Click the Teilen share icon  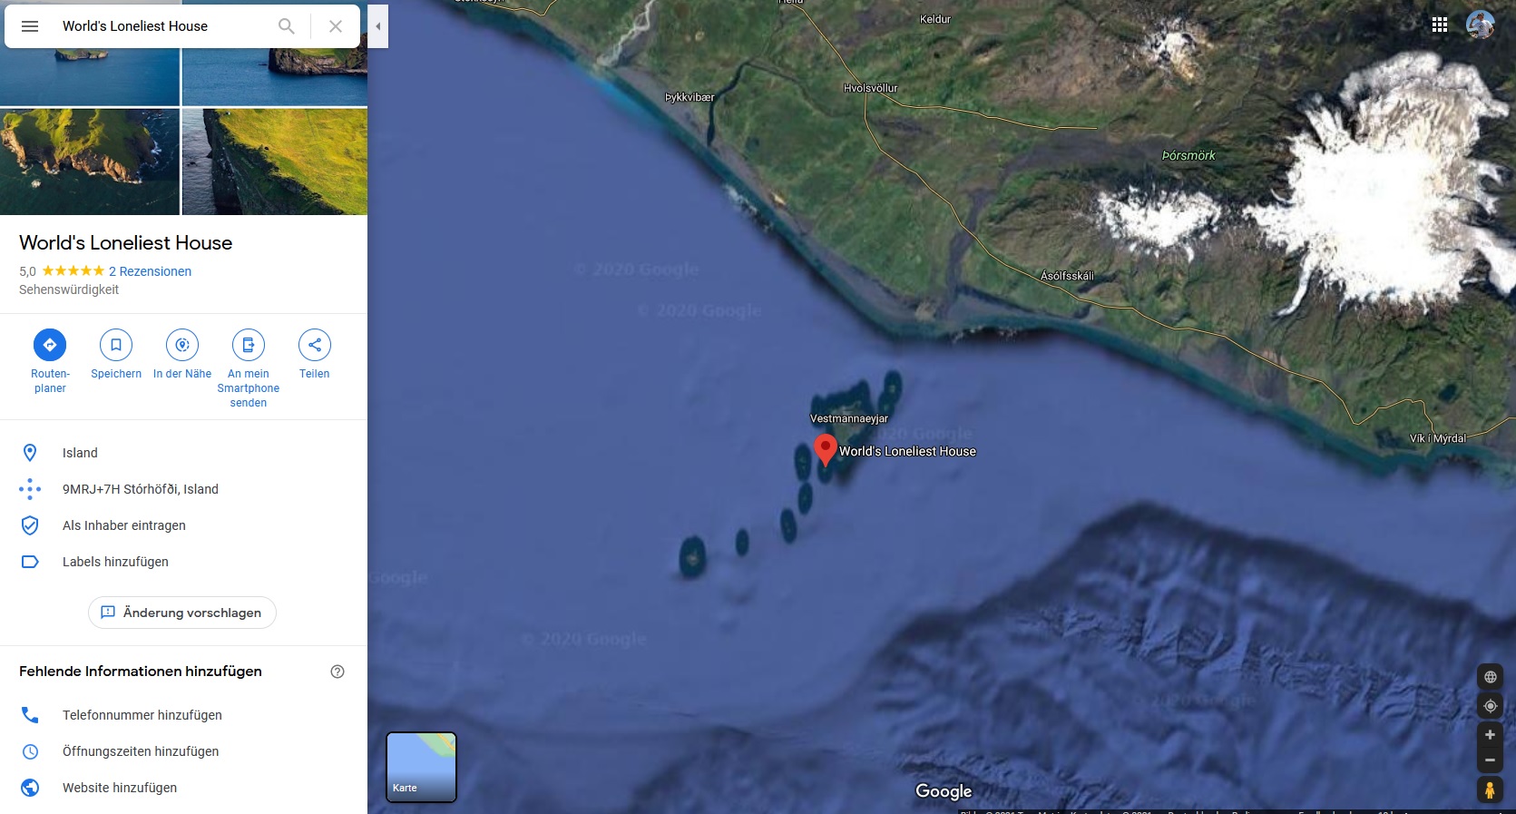tap(315, 345)
